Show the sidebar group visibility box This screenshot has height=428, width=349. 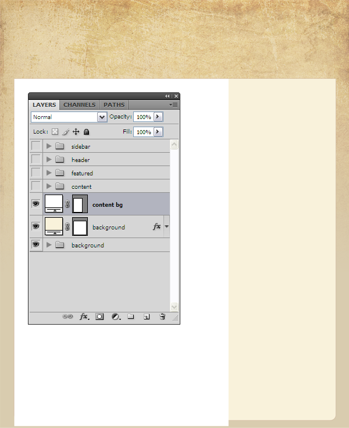pos(36,146)
